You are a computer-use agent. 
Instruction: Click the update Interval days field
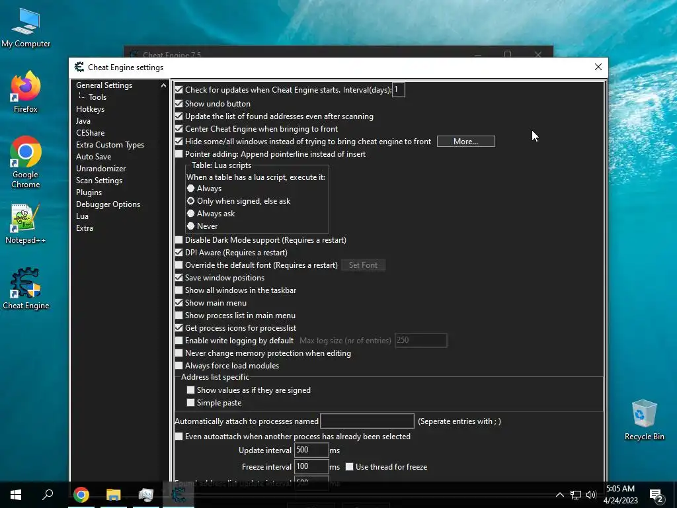398,90
